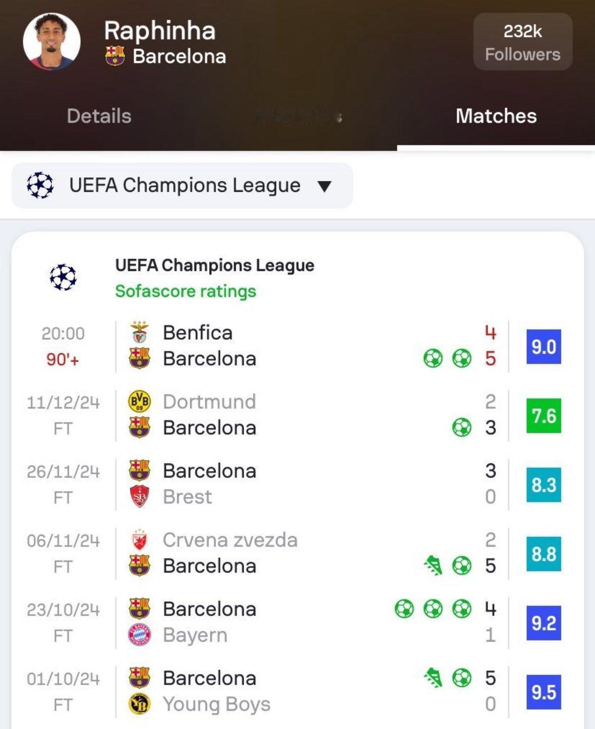The height and width of the screenshot is (729, 595).
Task: Tap the Champions League ball icon in dropdown
Action: tap(40, 185)
